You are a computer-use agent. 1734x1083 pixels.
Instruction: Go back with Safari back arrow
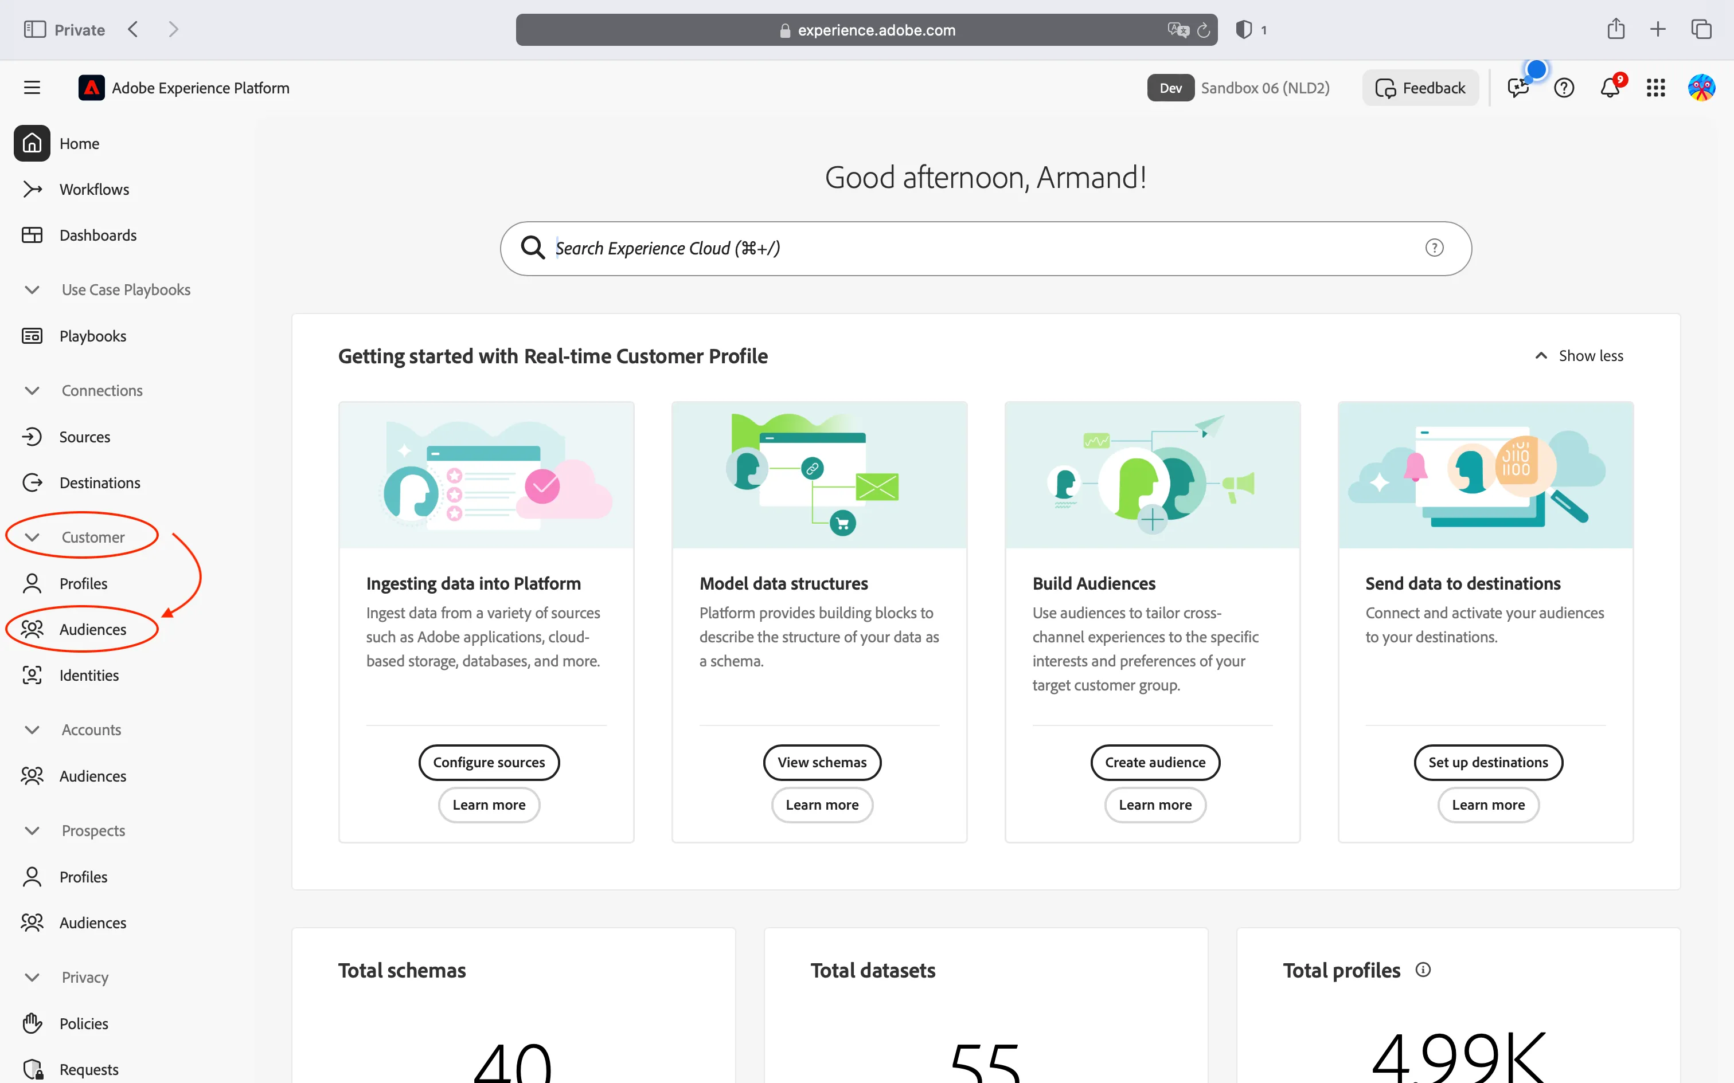click(x=132, y=29)
